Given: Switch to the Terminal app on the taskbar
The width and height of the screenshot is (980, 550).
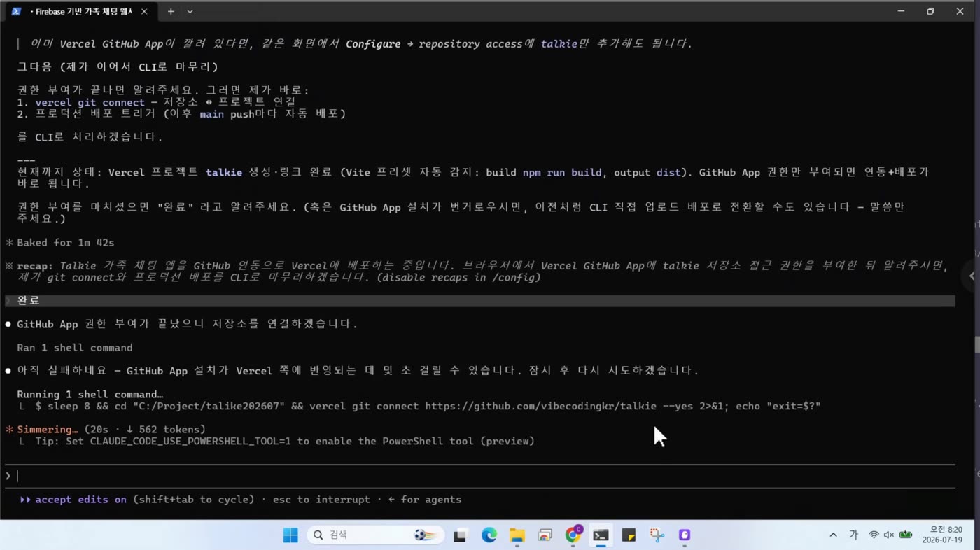Looking at the screenshot, I should coord(601,535).
